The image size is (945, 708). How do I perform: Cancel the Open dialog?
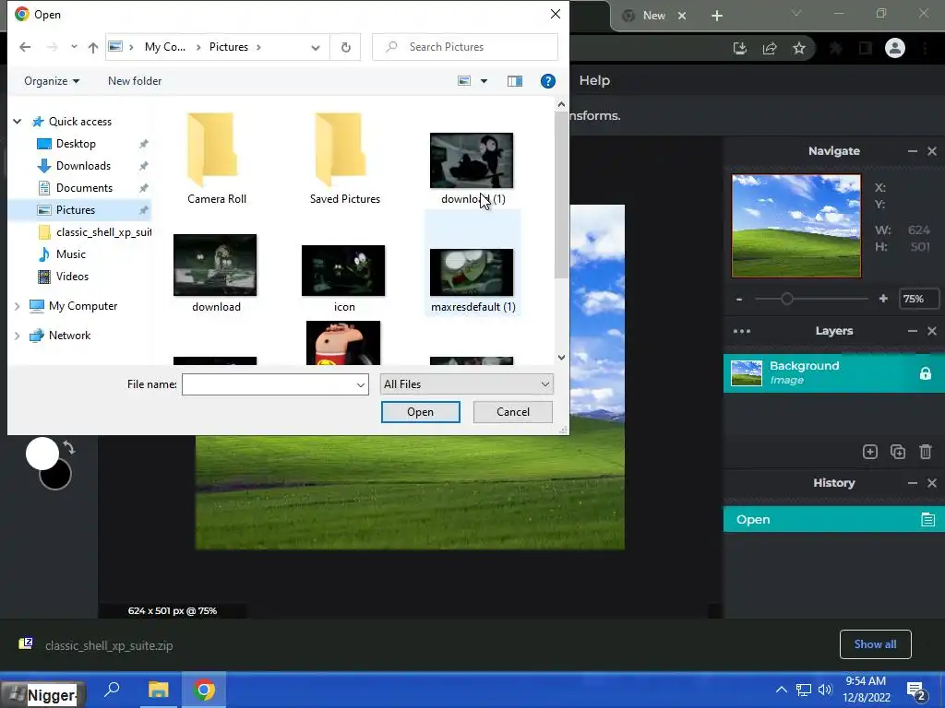click(x=513, y=412)
